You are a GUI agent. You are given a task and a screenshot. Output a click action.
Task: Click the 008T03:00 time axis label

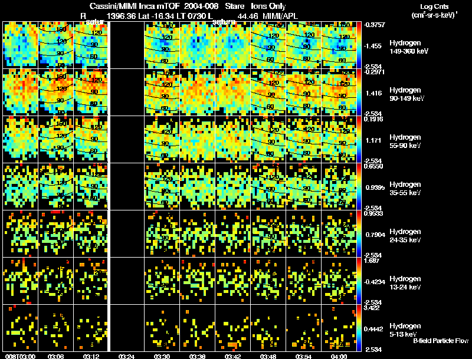click(20, 357)
